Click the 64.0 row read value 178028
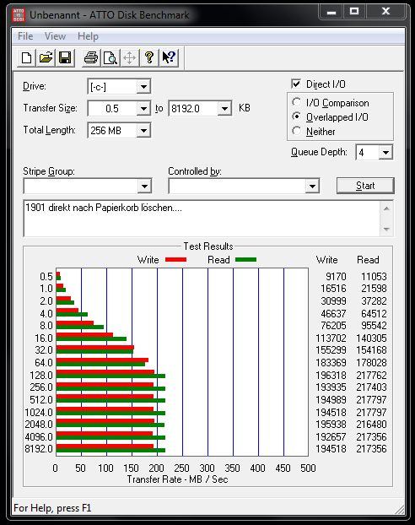Image resolution: width=415 pixels, height=525 pixels. (x=371, y=363)
